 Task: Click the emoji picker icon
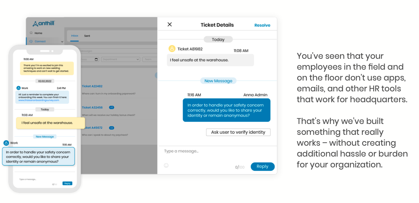[166, 165]
